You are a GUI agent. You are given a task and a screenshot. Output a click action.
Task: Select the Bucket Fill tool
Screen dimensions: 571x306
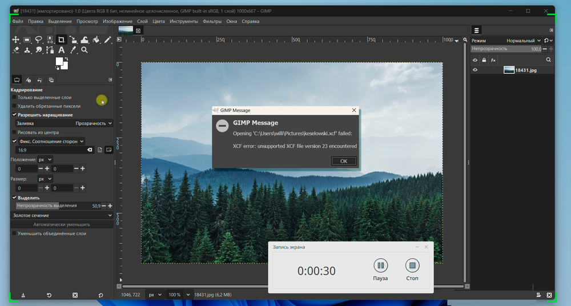(96, 40)
